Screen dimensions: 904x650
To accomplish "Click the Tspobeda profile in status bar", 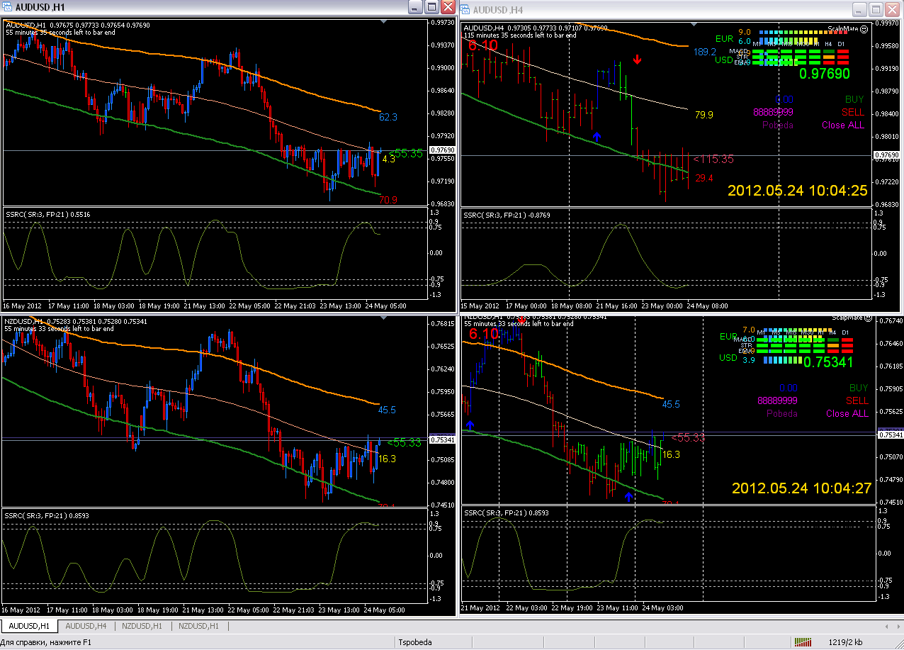I will click(x=416, y=643).
